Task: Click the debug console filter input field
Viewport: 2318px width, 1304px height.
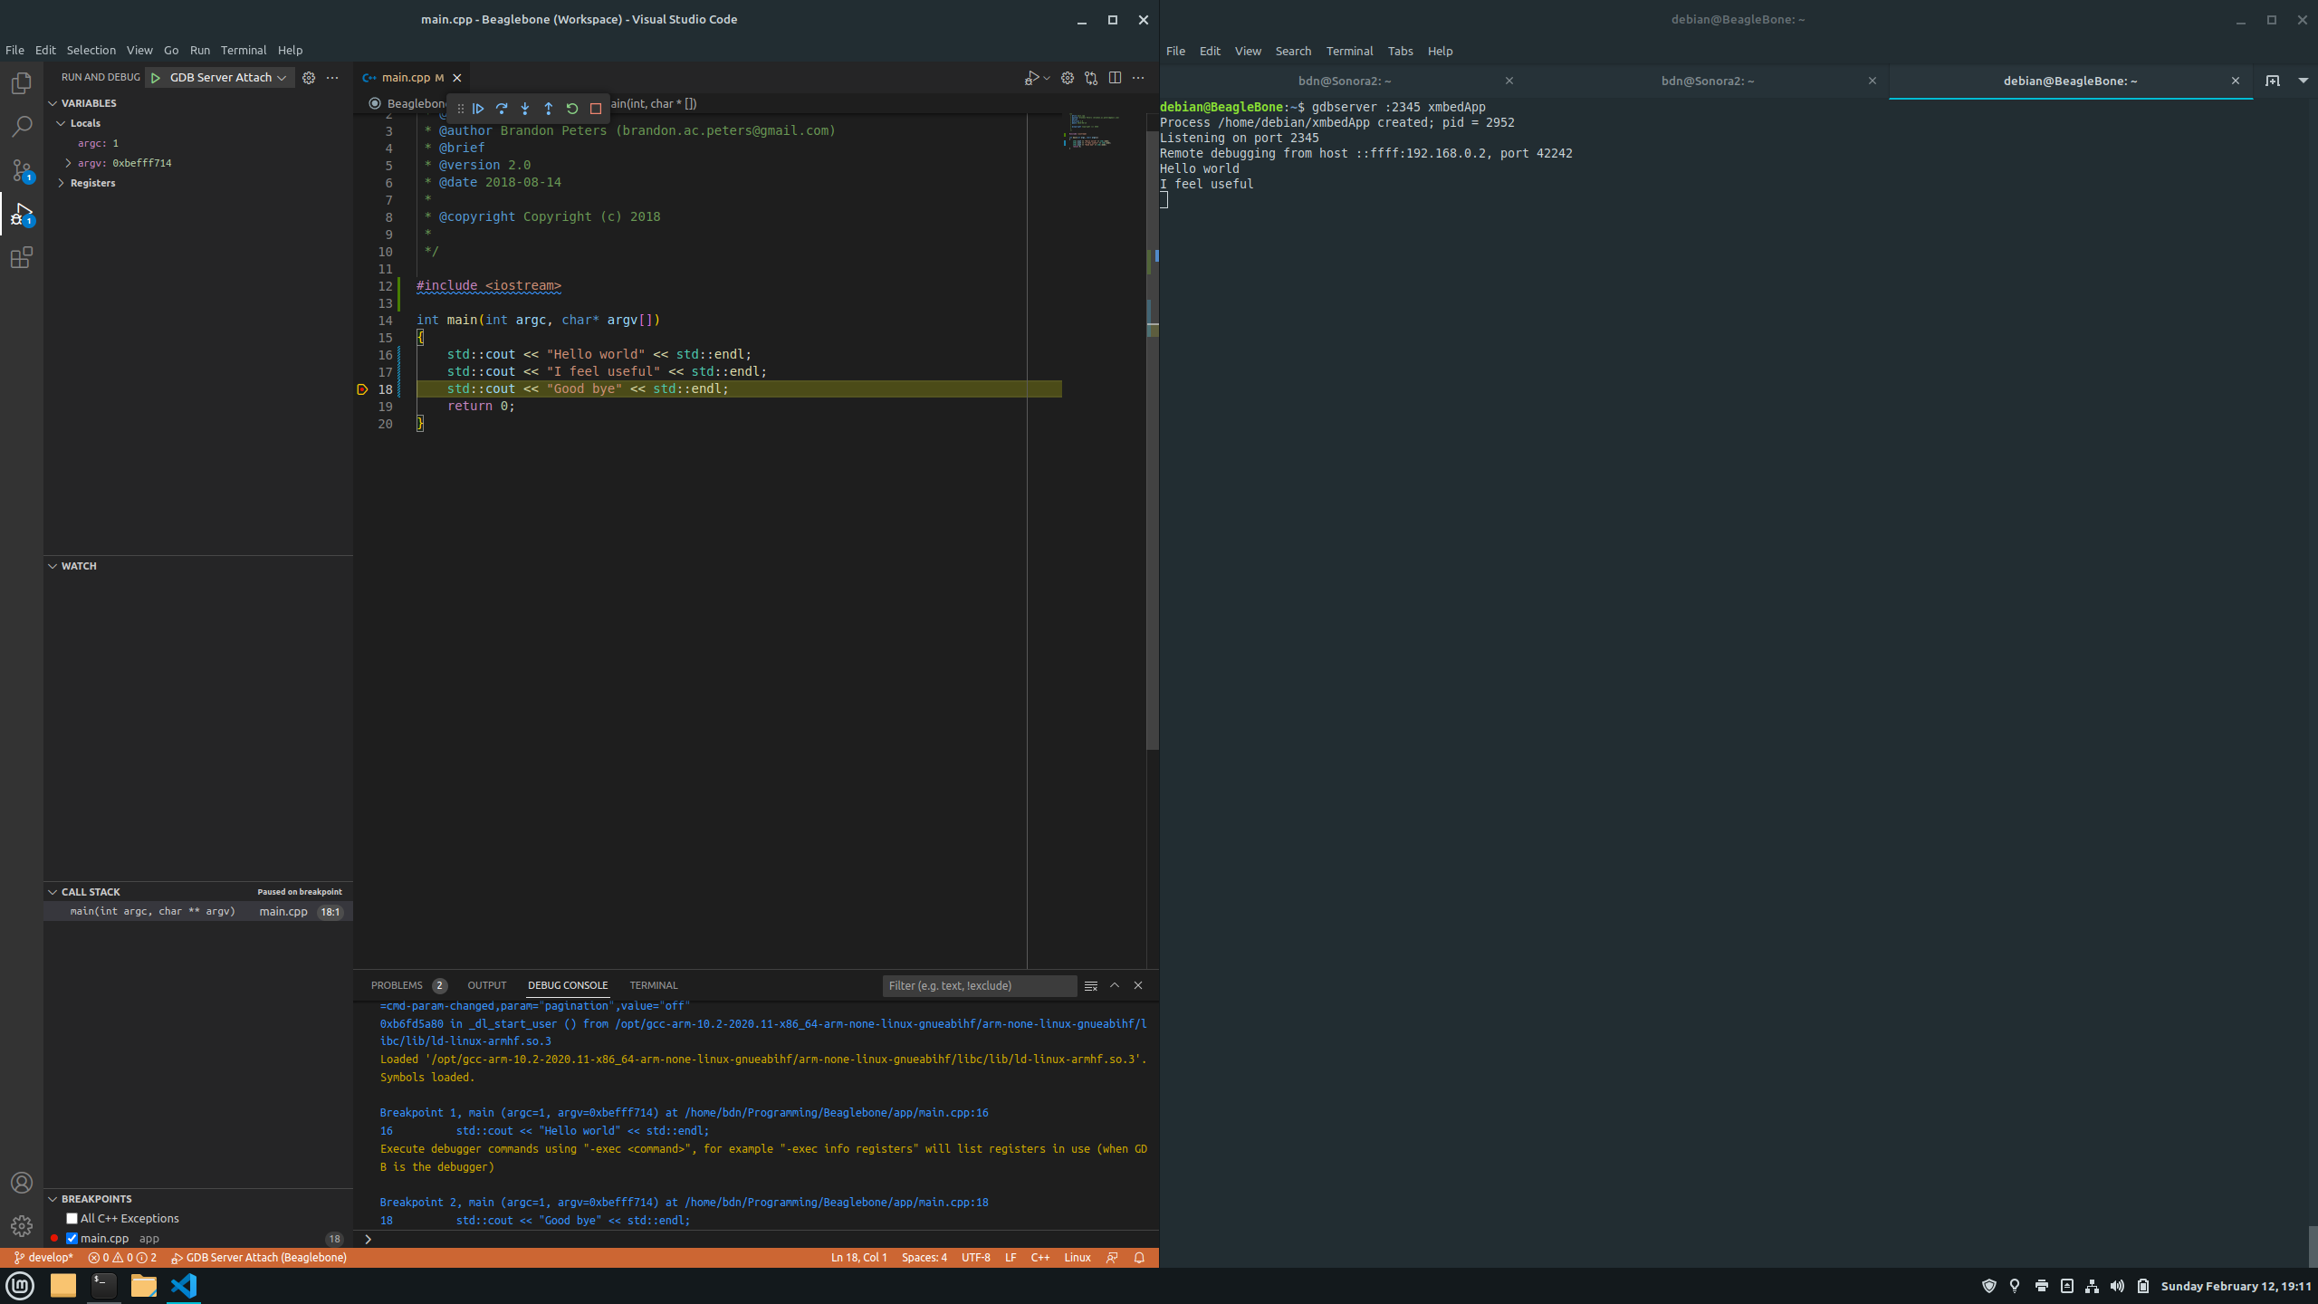Action: pyautogui.click(x=979, y=985)
